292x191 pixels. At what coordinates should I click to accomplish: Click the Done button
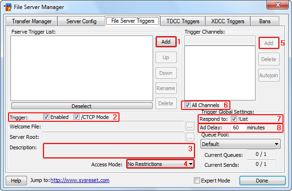(262, 181)
